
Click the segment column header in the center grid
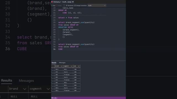[x=68, y=66]
